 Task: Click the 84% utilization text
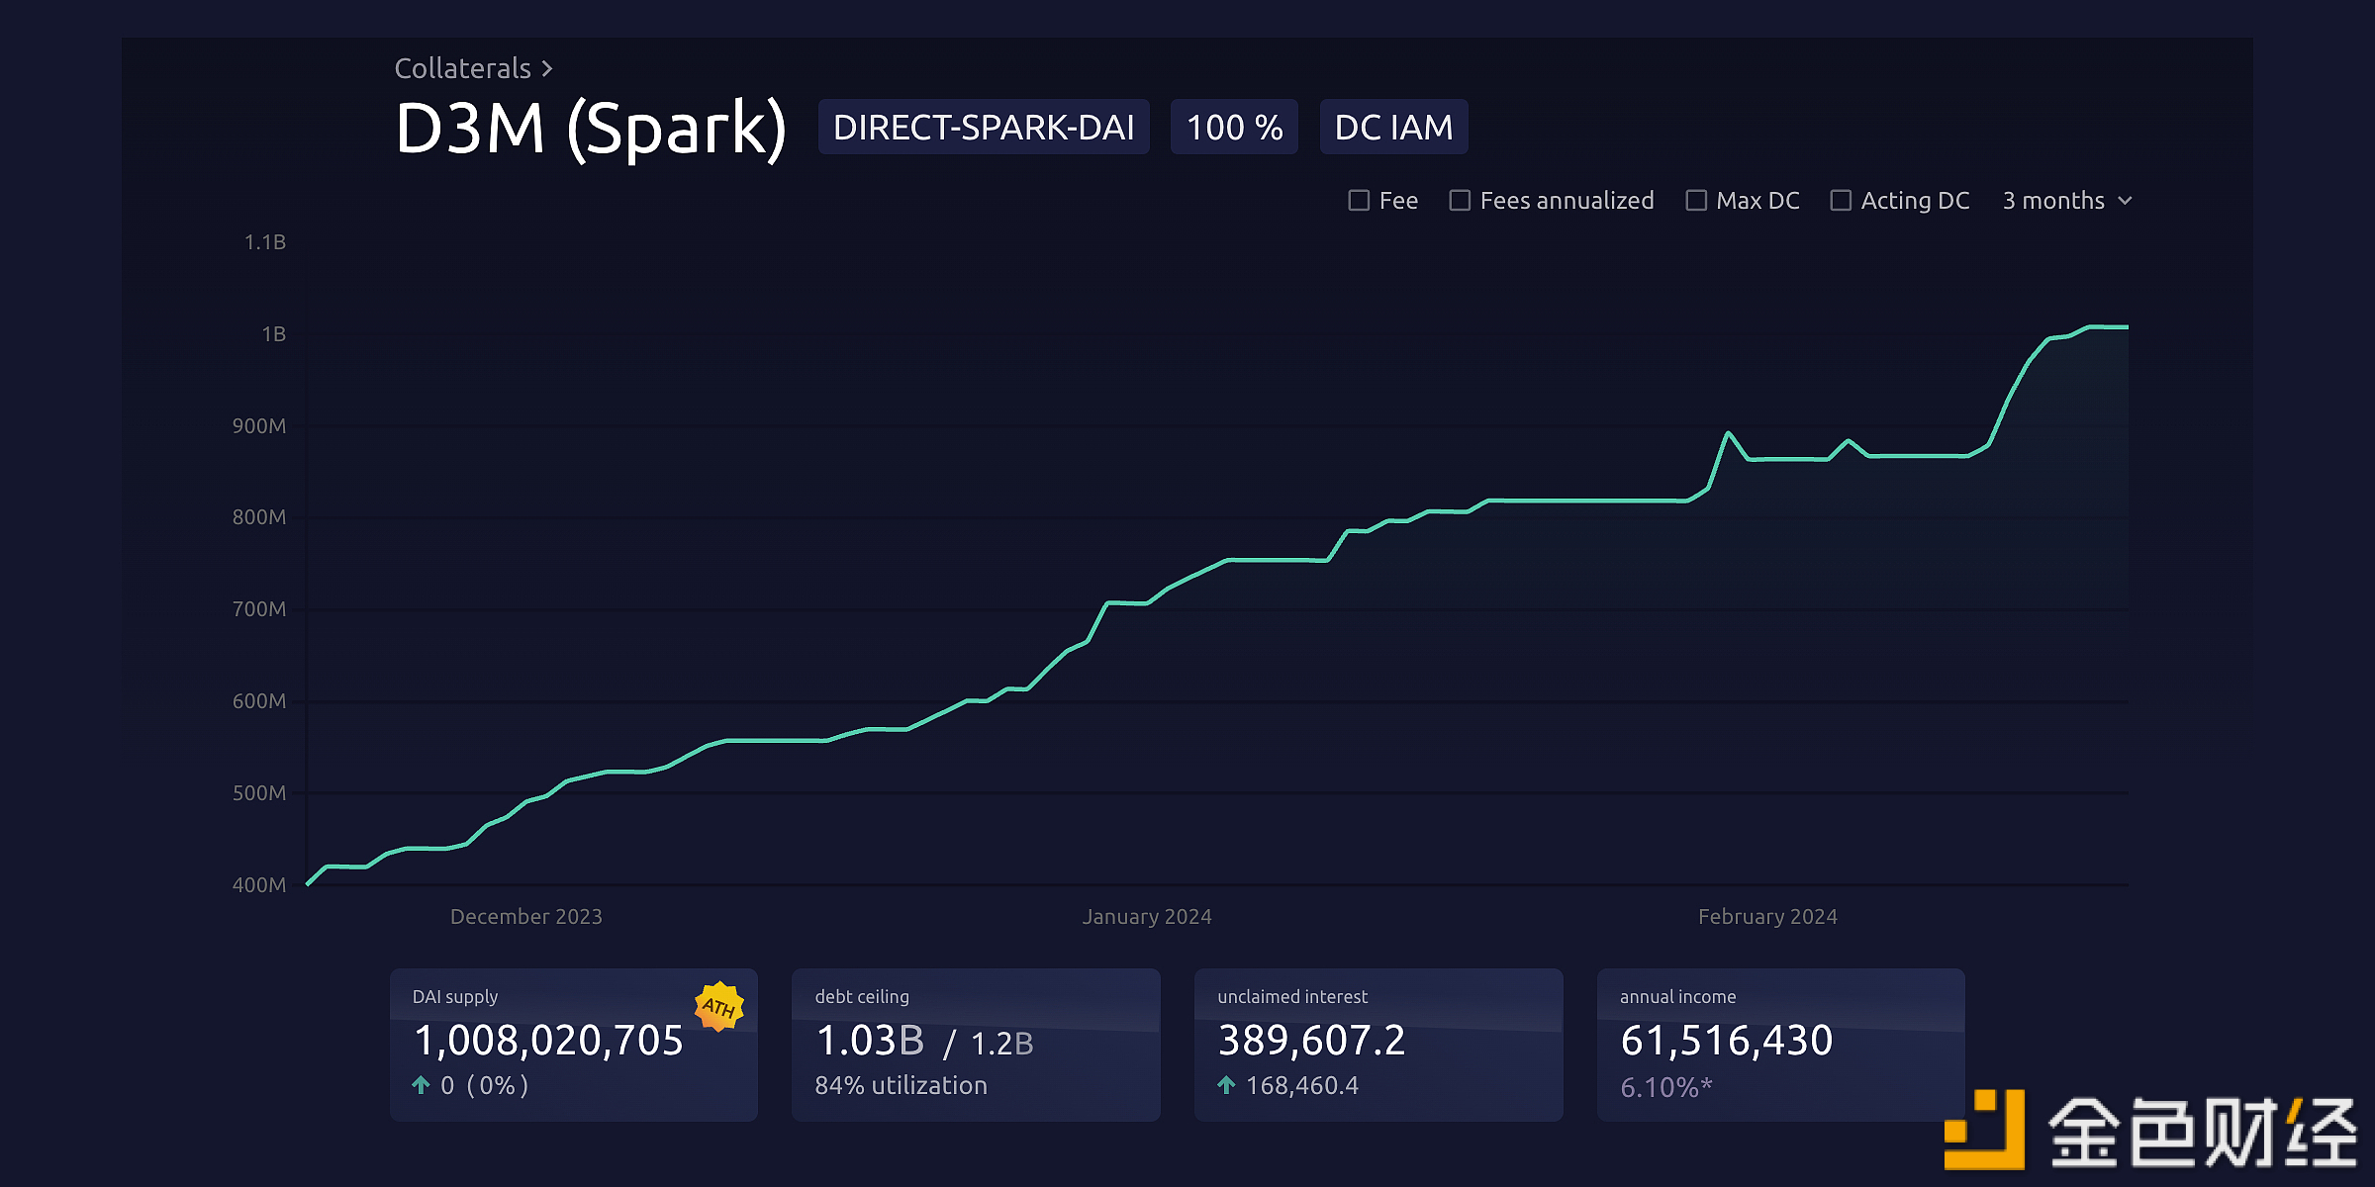tap(901, 1085)
